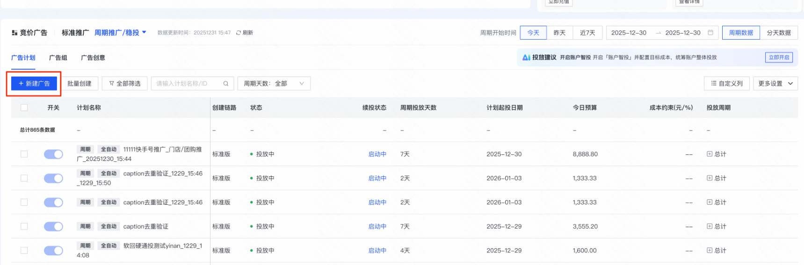804x265 pixels.
Task: Select 今天 time range
Action: coord(533,33)
